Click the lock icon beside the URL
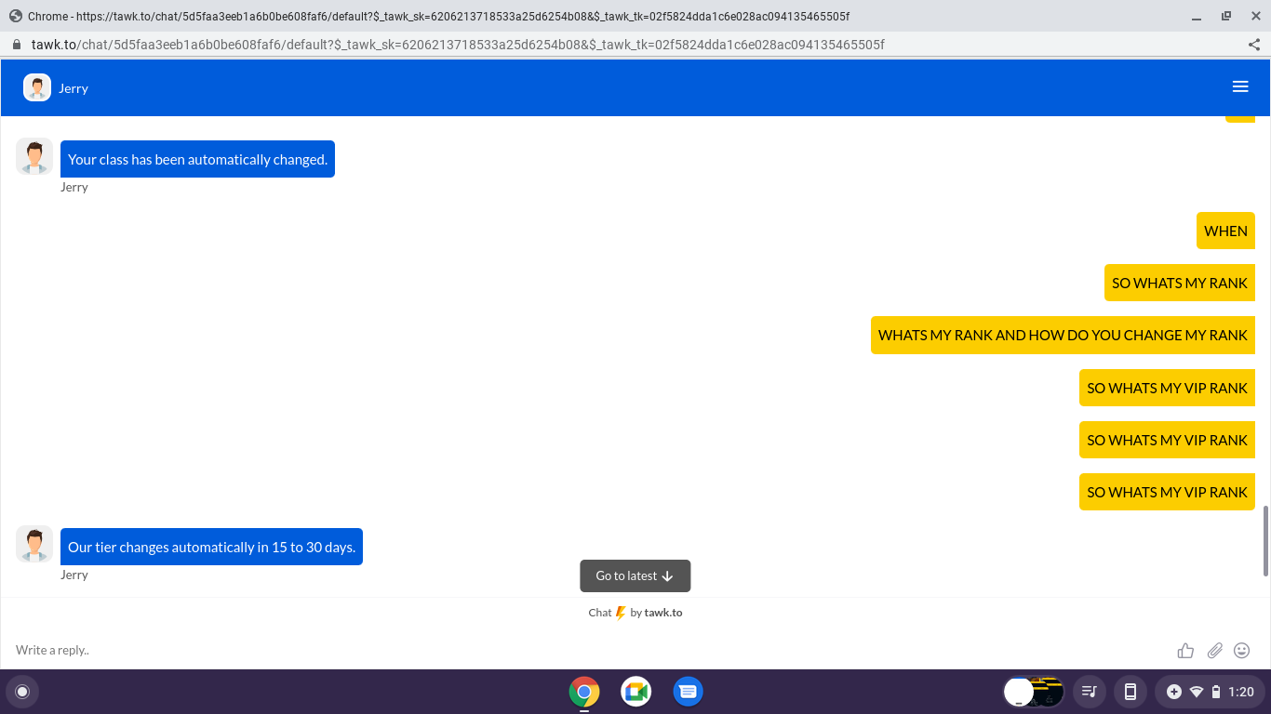The width and height of the screenshot is (1271, 714). 16,45
